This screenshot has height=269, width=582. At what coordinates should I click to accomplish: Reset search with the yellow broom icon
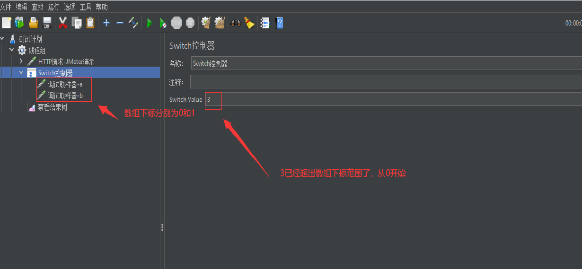click(x=249, y=23)
